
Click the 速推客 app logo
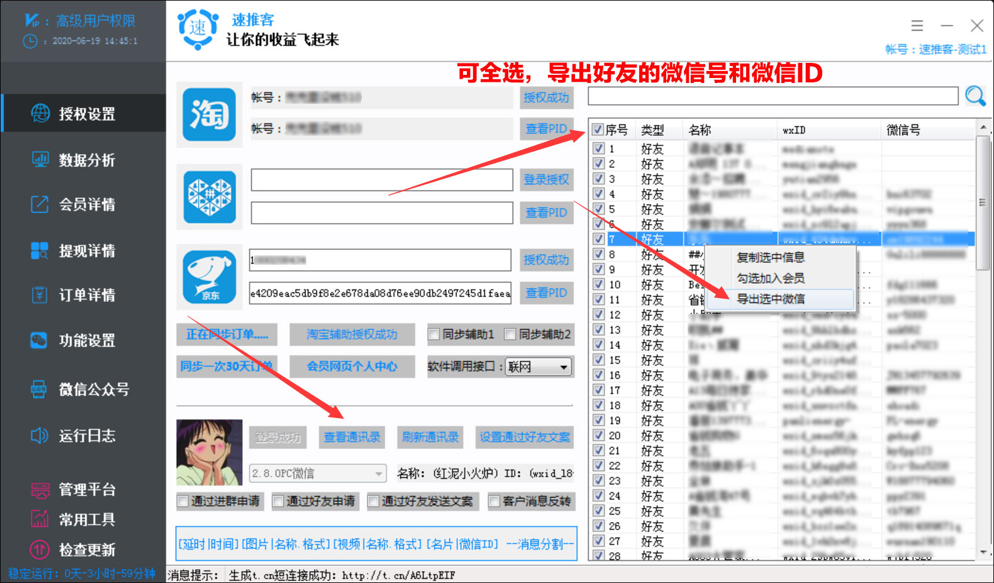[x=198, y=28]
